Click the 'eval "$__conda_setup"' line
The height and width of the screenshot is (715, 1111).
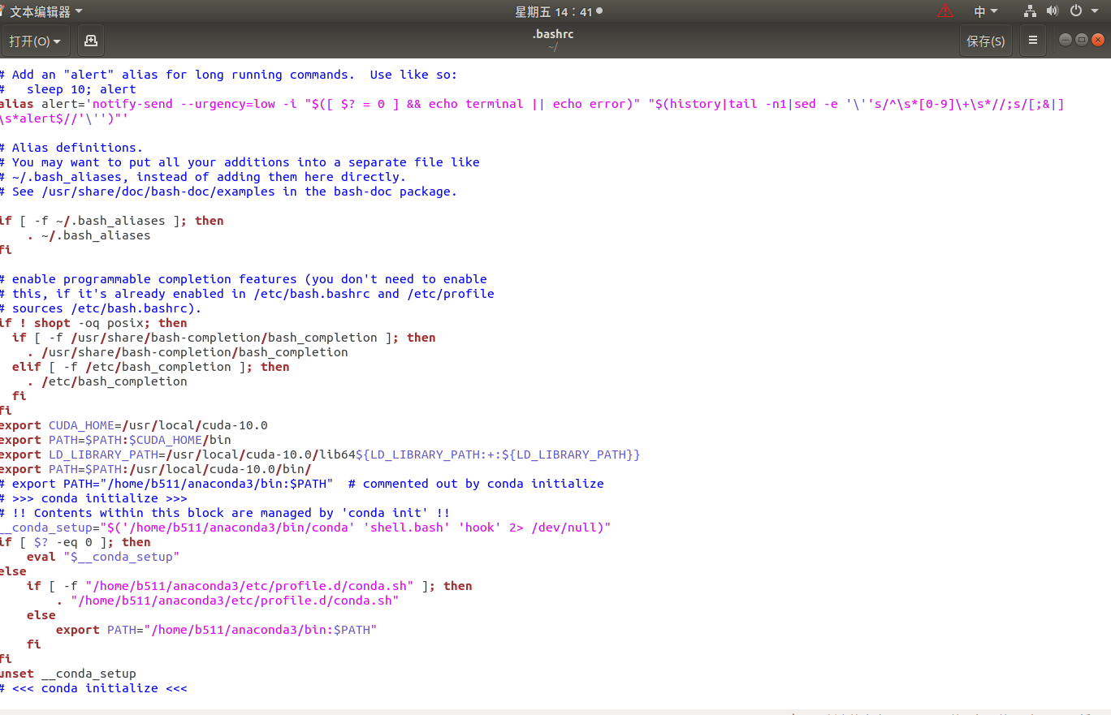tap(103, 557)
